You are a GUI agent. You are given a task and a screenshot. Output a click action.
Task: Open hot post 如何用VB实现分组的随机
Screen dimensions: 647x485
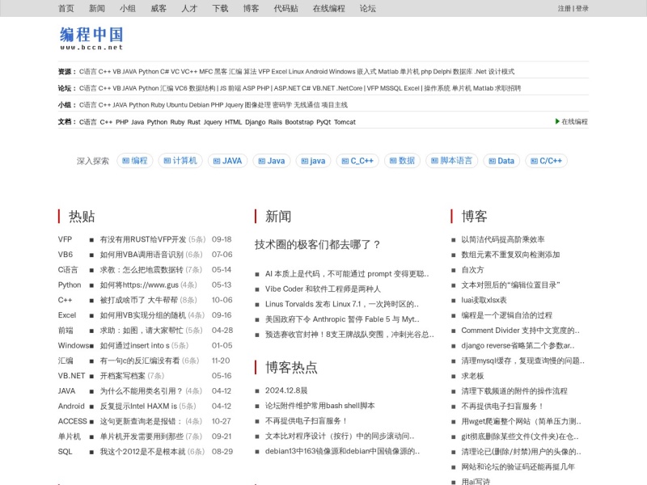pos(143,315)
